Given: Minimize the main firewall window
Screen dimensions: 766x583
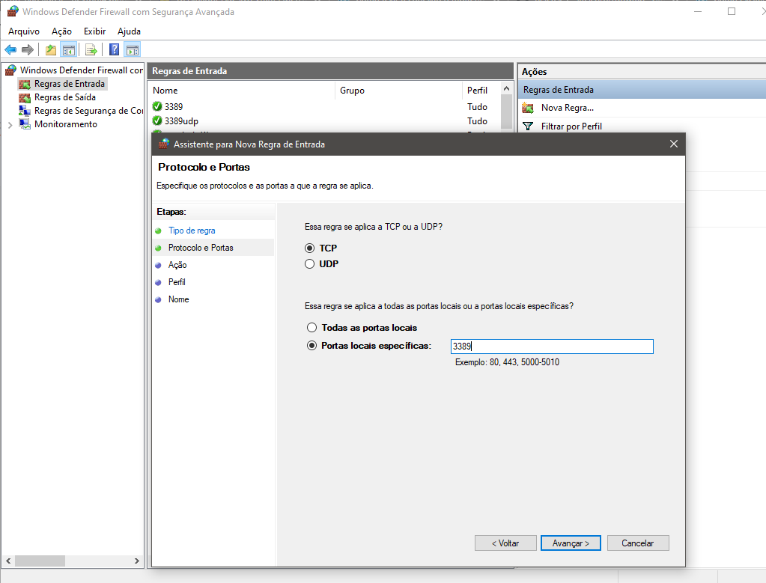Looking at the screenshot, I should coord(698,11).
